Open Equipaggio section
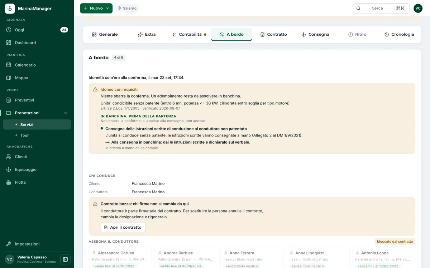Screen dimensions: 430x268 (x=37, y=169)
